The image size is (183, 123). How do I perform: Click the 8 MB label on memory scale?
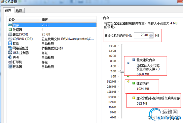pos(113,112)
